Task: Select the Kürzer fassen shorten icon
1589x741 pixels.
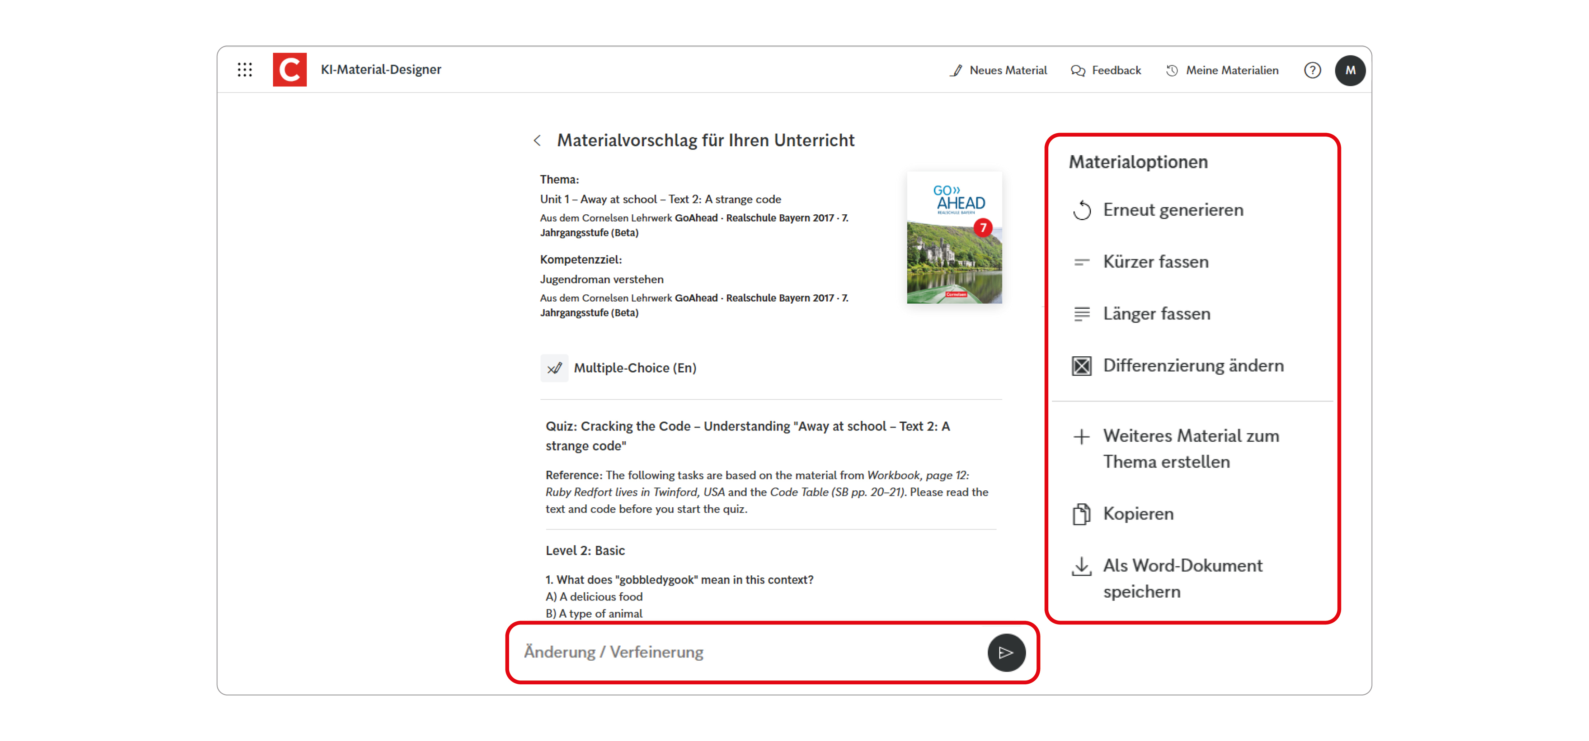Action: coord(1082,261)
